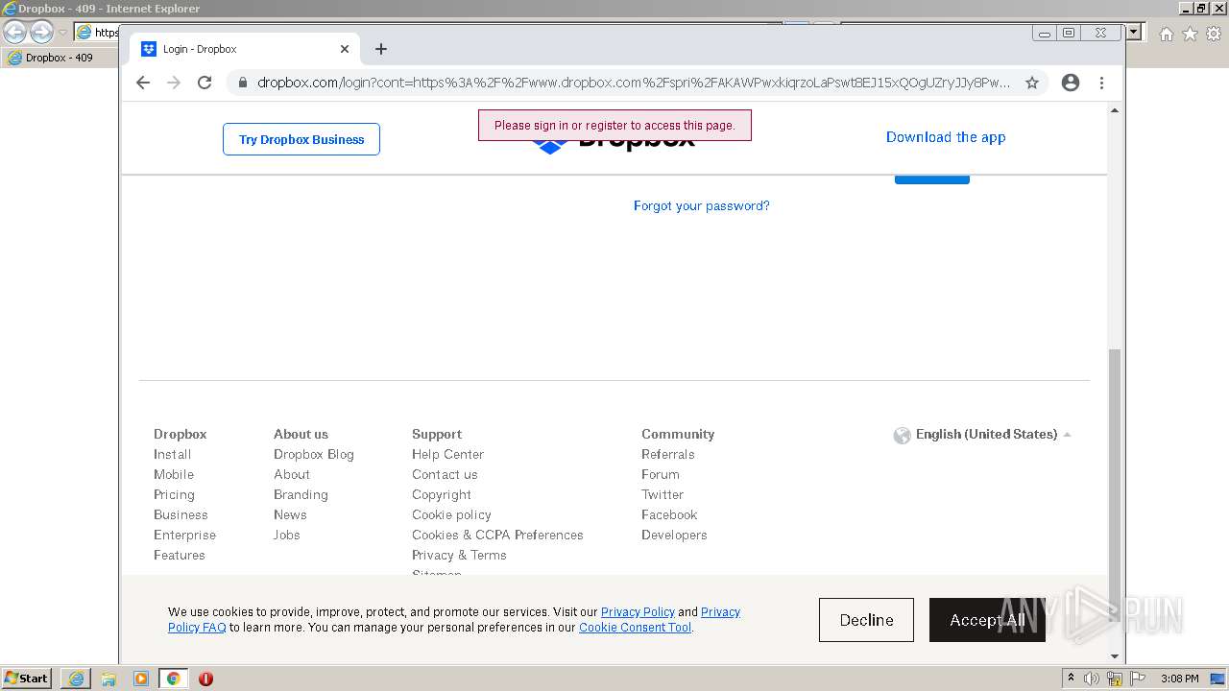Open Chrome profile avatar icon
This screenshot has height=691, width=1229.
(x=1071, y=83)
